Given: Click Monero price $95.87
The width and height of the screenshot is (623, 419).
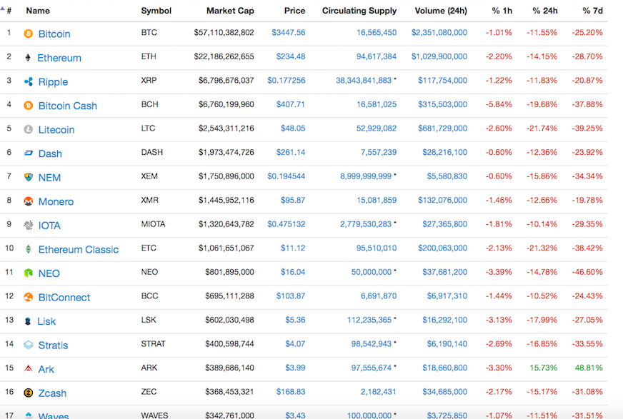Looking at the screenshot, I should pos(293,200).
